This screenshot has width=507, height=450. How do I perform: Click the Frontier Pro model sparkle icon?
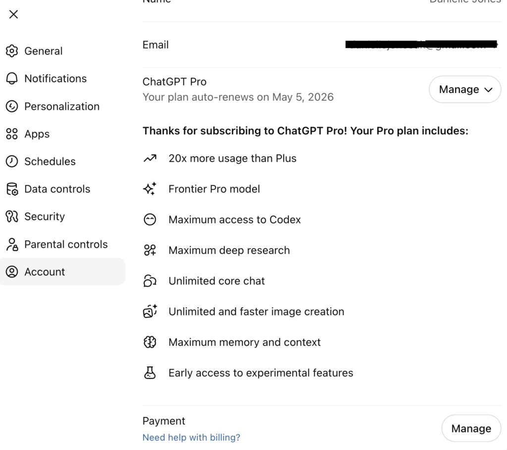pos(150,189)
